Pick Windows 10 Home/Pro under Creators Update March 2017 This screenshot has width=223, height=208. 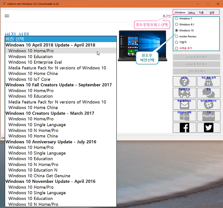coord(61,119)
